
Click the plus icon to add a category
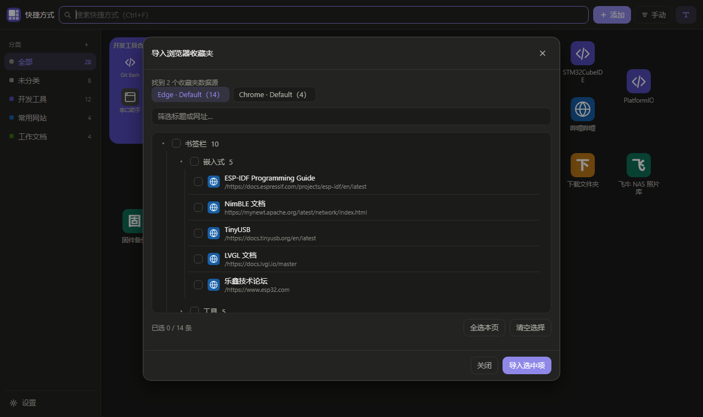tap(86, 44)
